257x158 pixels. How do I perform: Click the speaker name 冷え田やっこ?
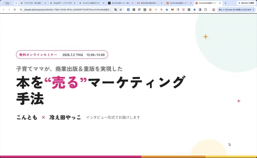tap(65, 117)
